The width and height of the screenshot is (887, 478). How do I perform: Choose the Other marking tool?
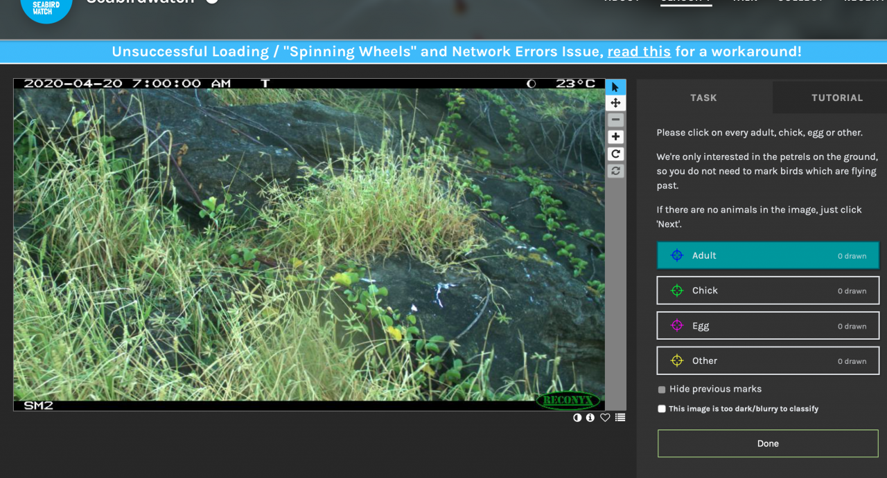[x=768, y=360]
